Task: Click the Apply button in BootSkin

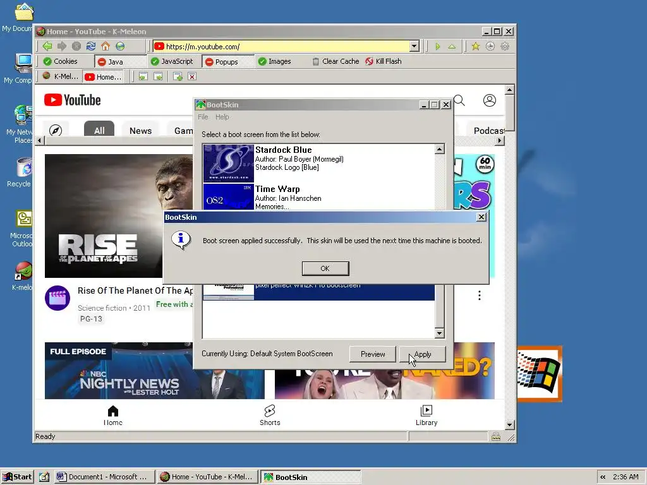Action: [423, 354]
